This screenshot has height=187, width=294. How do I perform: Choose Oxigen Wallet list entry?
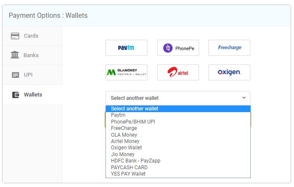pos(126,148)
